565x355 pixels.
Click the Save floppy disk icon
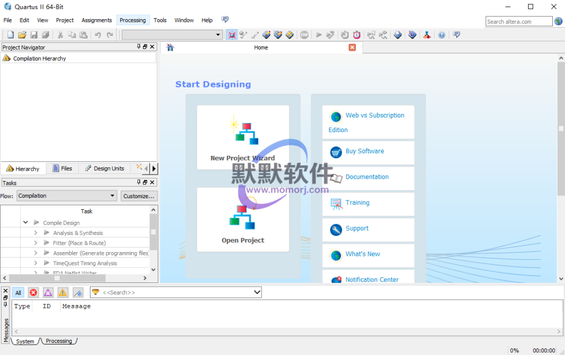[x=34, y=35]
